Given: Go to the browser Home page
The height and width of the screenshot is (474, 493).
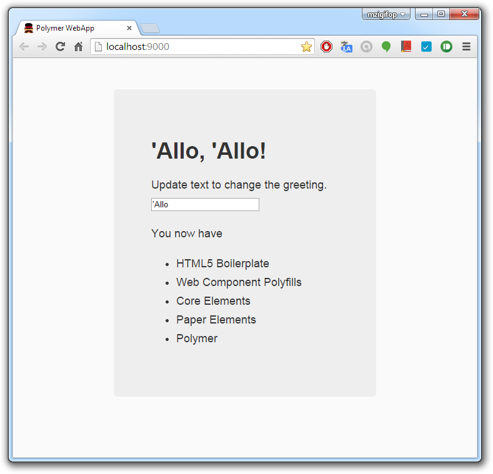Looking at the screenshot, I should 78,46.
